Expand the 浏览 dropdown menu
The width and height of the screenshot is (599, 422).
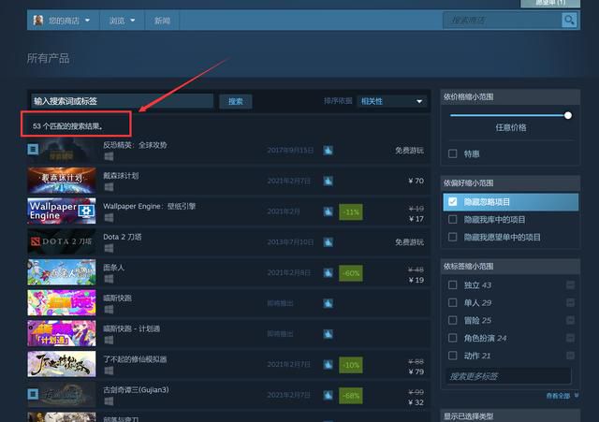pos(122,21)
